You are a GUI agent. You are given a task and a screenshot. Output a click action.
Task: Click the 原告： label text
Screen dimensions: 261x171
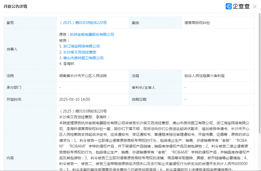click(65, 34)
